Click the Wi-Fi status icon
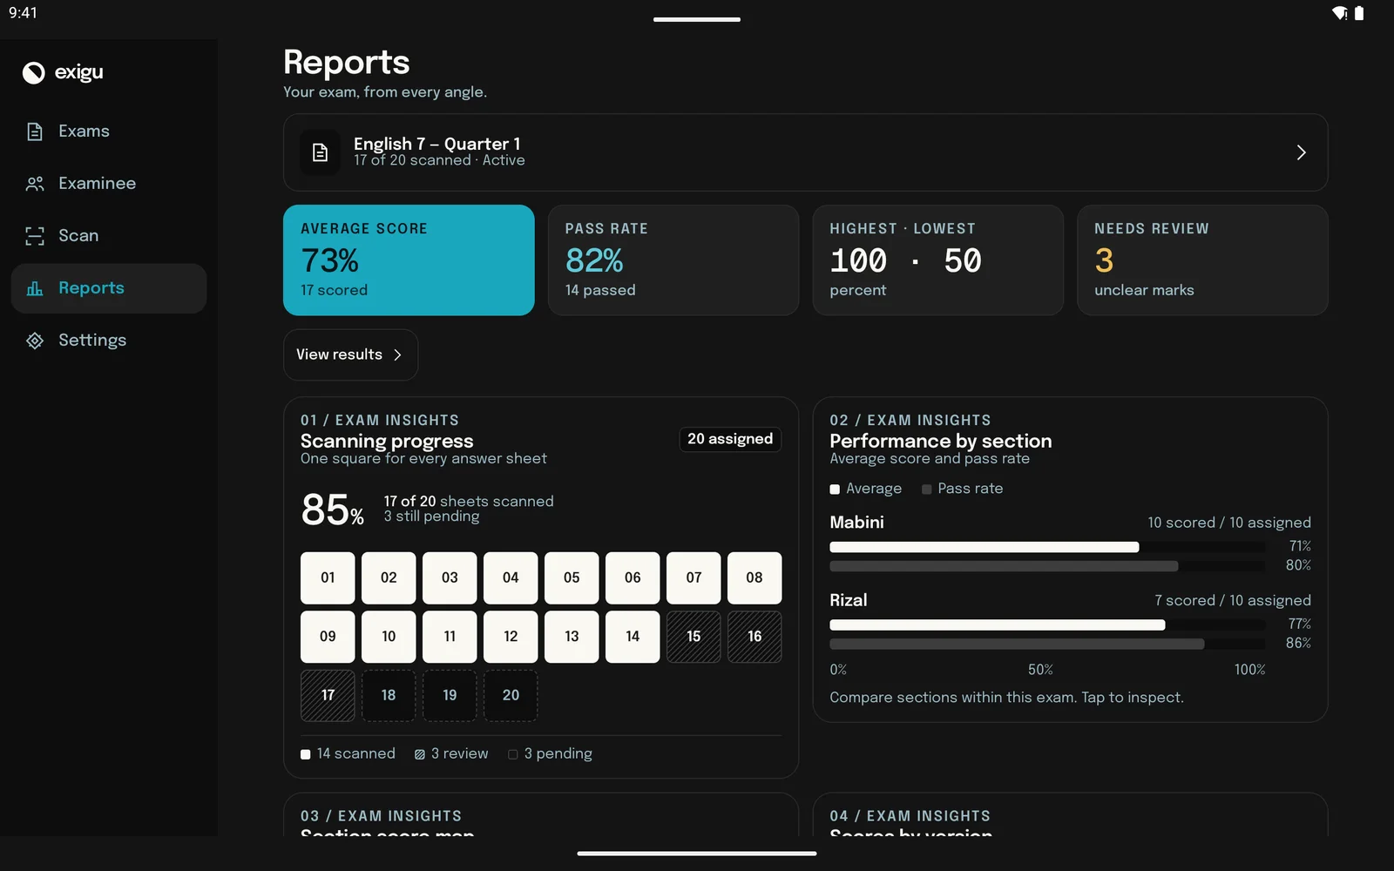1394x871 pixels. click(1339, 13)
